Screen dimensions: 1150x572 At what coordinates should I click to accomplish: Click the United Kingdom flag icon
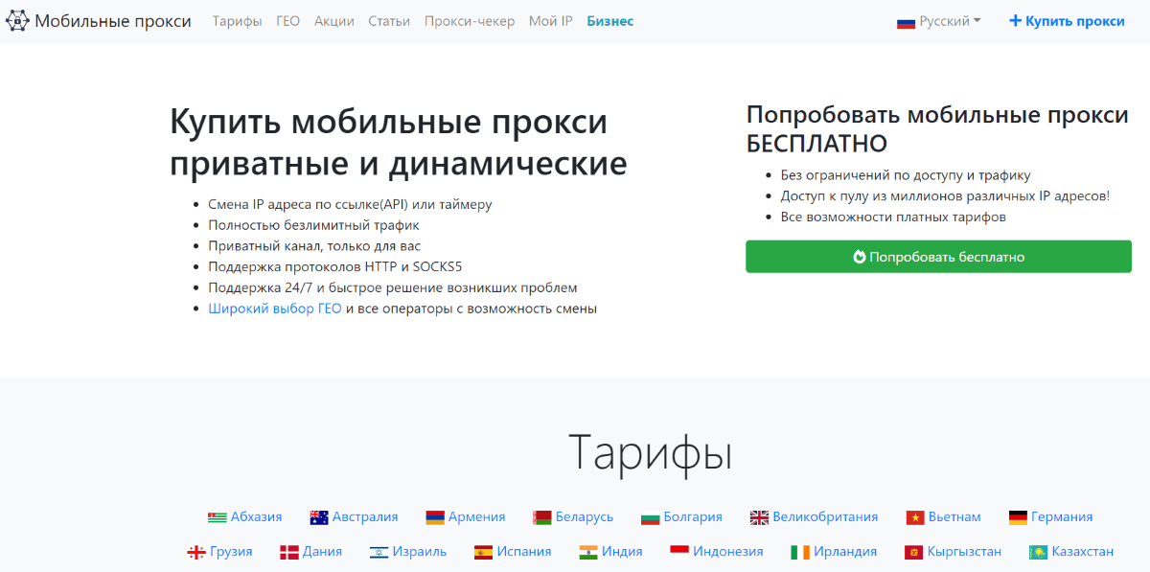coord(760,517)
